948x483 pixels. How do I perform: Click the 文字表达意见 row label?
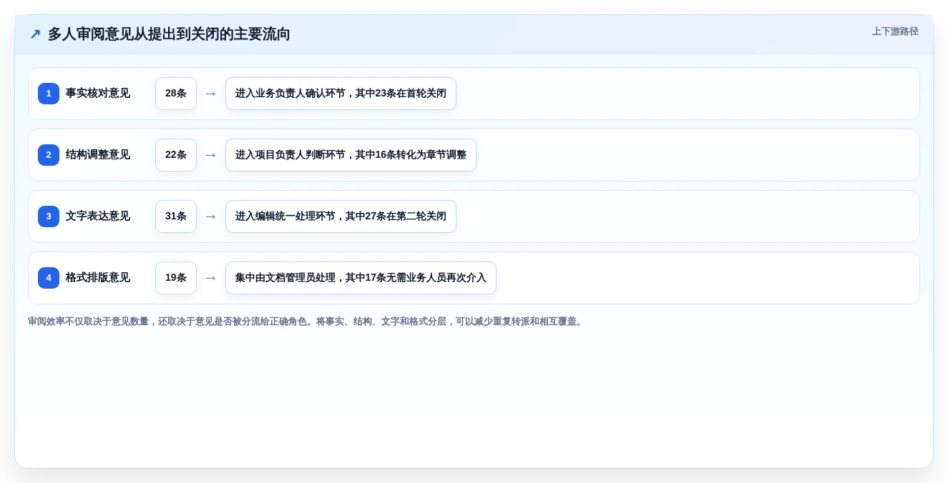[x=98, y=216]
